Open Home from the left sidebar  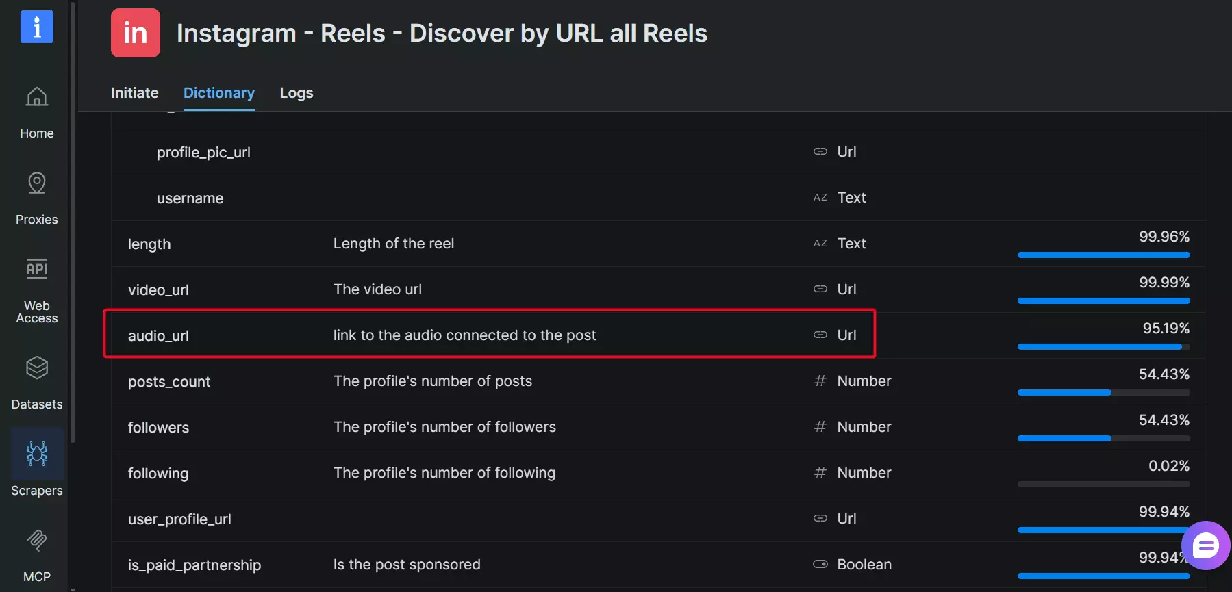(x=36, y=112)
